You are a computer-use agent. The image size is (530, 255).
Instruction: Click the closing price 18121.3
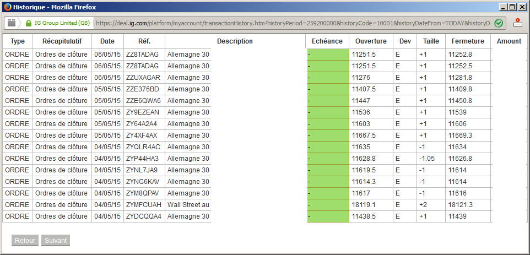pos(461,205)
